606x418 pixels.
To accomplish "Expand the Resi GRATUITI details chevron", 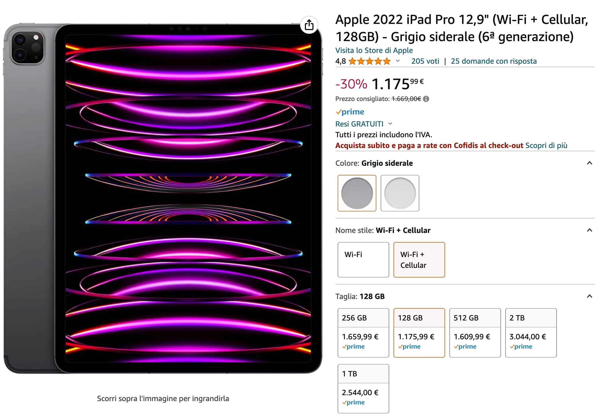I will (390, 124).
